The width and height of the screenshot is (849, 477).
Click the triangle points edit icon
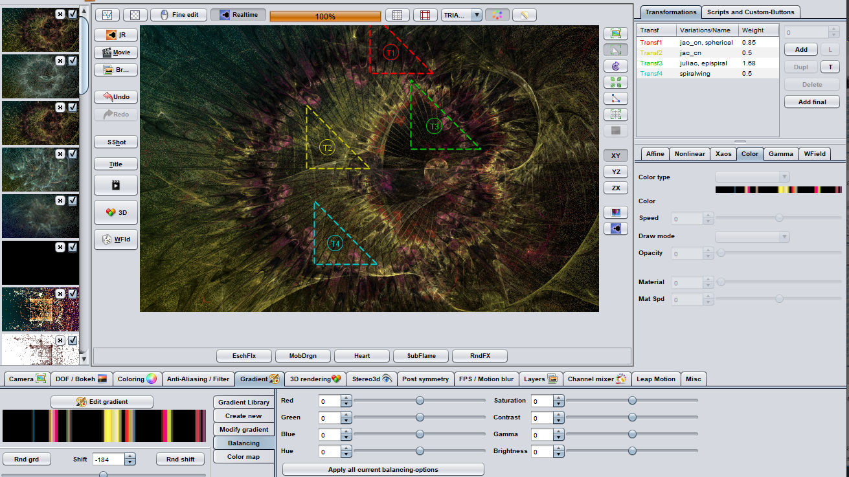click(x=615, y=98)
